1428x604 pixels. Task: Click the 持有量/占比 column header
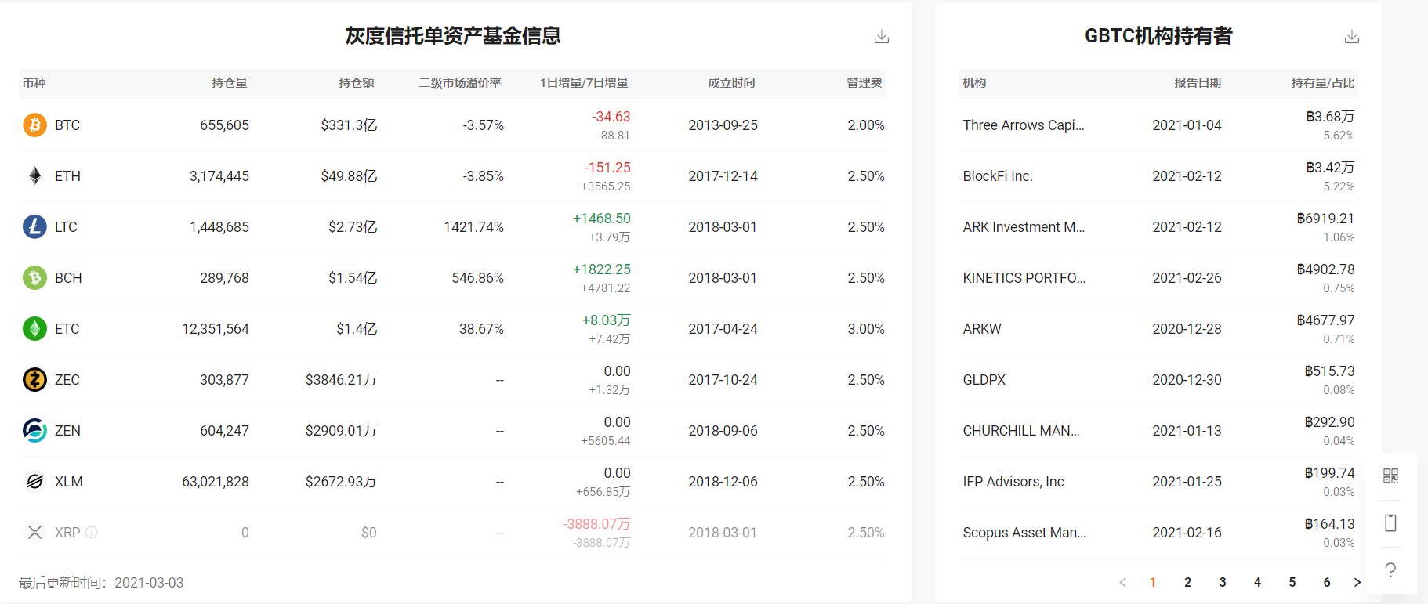tap(1323, 83)
